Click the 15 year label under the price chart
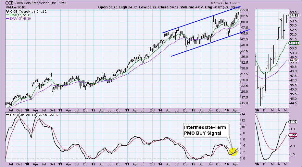Viewport: 302px width, 167px height. coord(193,110)
